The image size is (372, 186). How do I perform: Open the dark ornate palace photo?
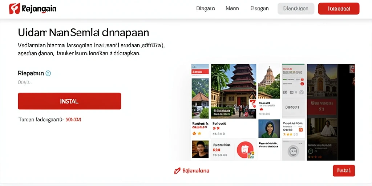coord(322,80)
